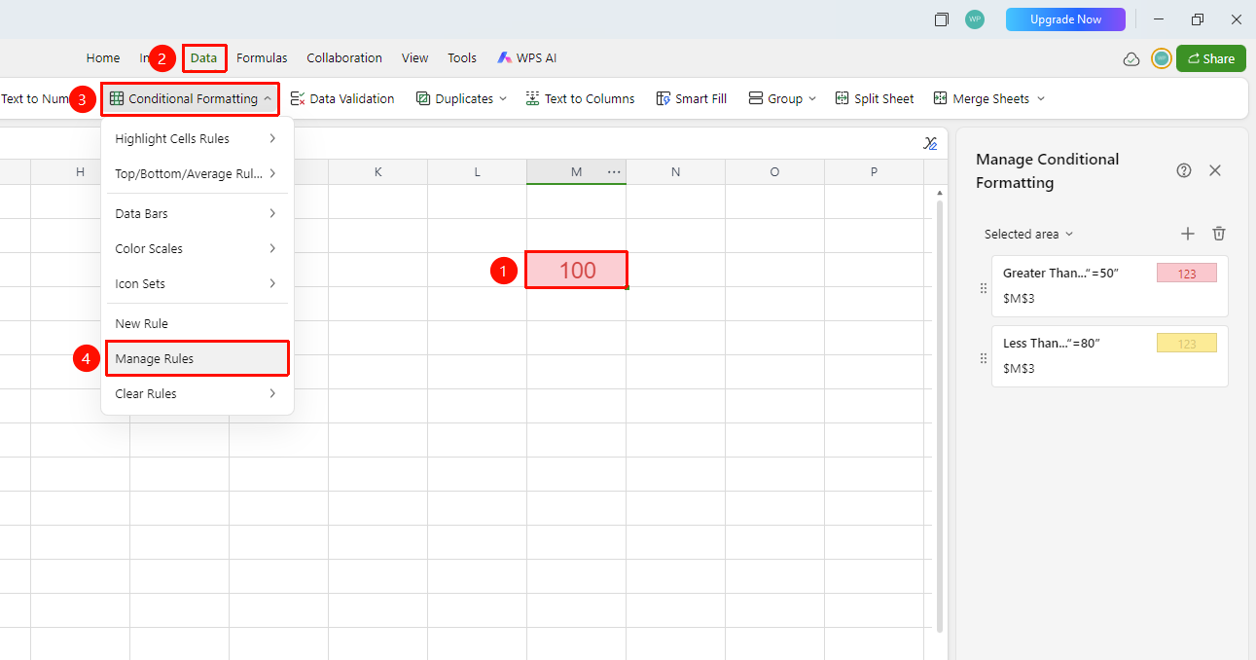Select the Smart Fill tool
The width and height of the screenshot is (1256, 660).
click(692, 98)
